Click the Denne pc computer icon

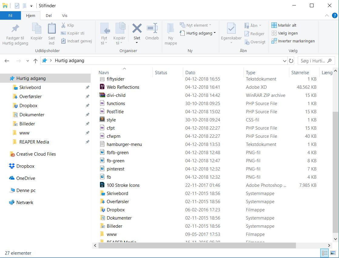pos(12,190)
